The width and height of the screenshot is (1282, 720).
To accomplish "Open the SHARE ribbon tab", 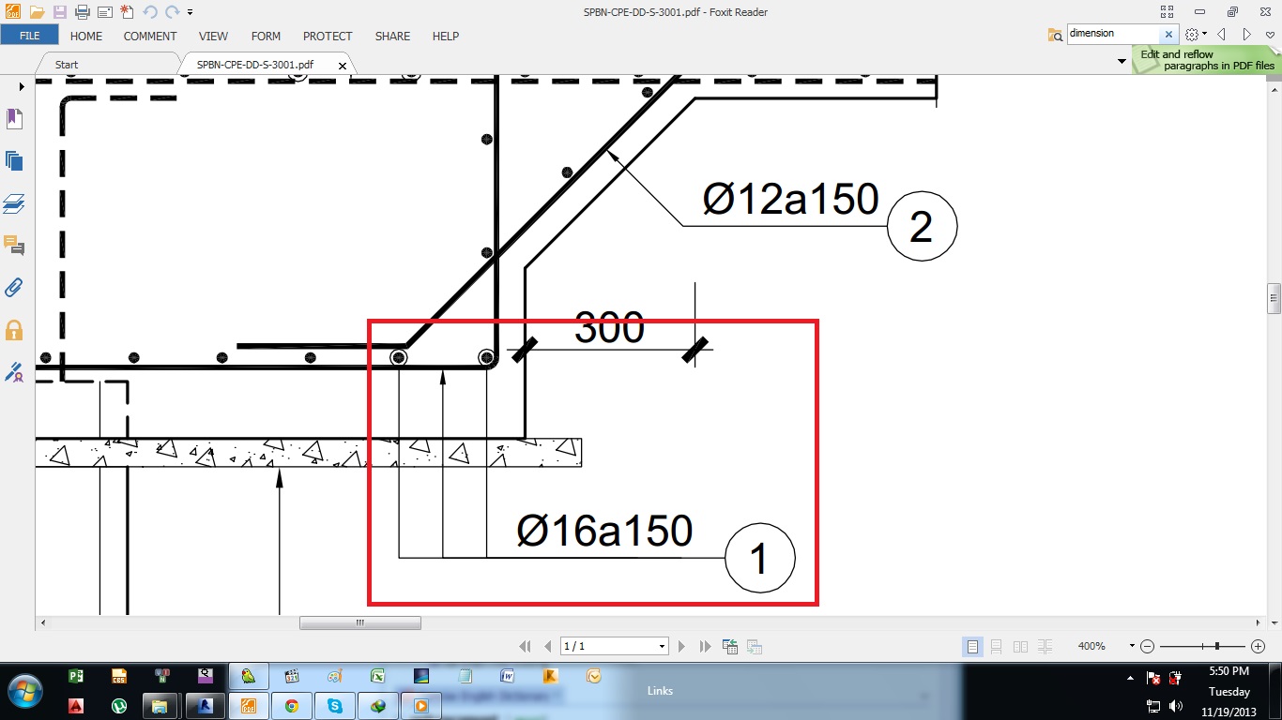I will pyautogui.click(x=392, y=36).
